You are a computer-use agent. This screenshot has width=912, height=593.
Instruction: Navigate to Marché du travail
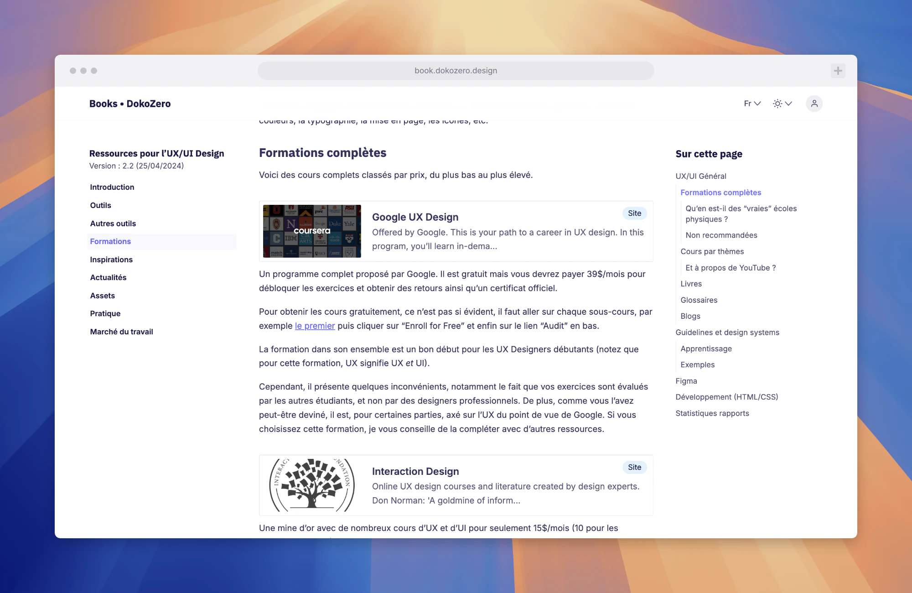click(x=121, y=332)
